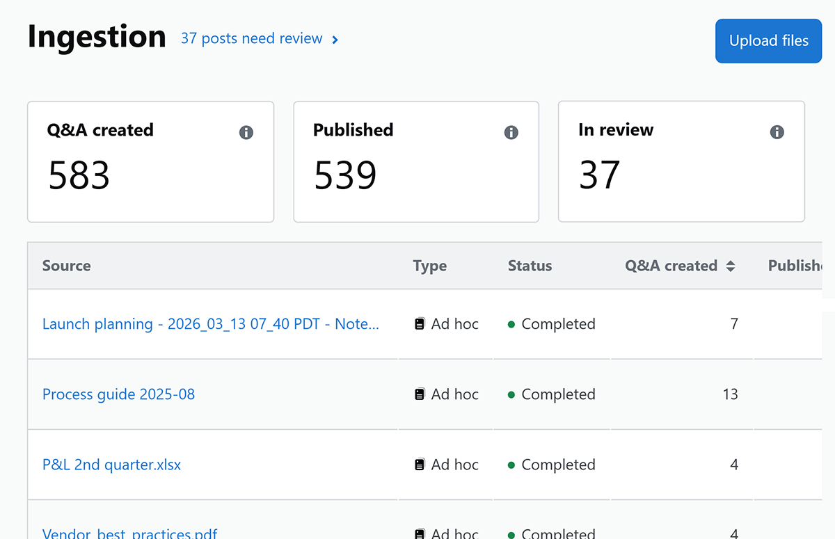Screen dimensions: 835x539
Task: Open P&L 2nd quarter.xlsx source
Action: point(111,465)
